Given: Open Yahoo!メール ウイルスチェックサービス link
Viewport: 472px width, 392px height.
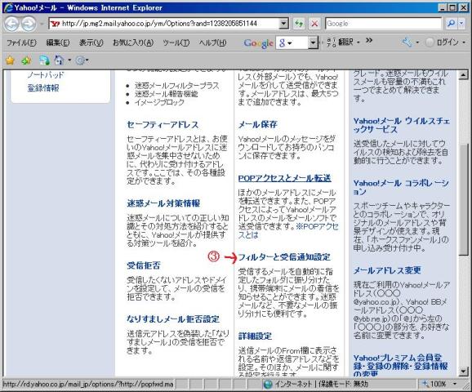Looking at the screenshot, I should click(x=402, y=125).
